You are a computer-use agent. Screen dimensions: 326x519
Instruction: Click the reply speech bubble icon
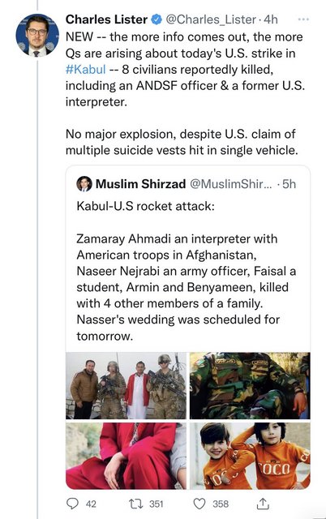tap(72, 504)
